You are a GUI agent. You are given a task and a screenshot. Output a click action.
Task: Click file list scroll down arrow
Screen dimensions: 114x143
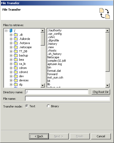coord(107,85)
